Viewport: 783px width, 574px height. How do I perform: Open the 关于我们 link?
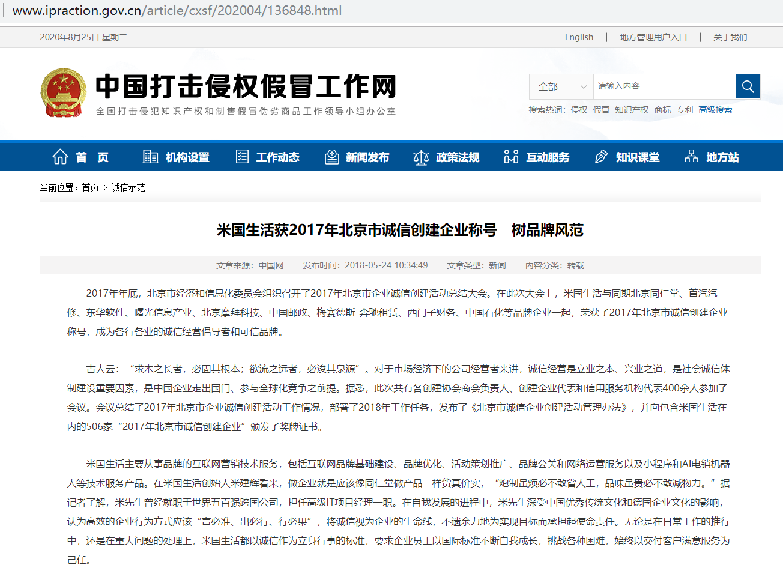click(730, 37)
